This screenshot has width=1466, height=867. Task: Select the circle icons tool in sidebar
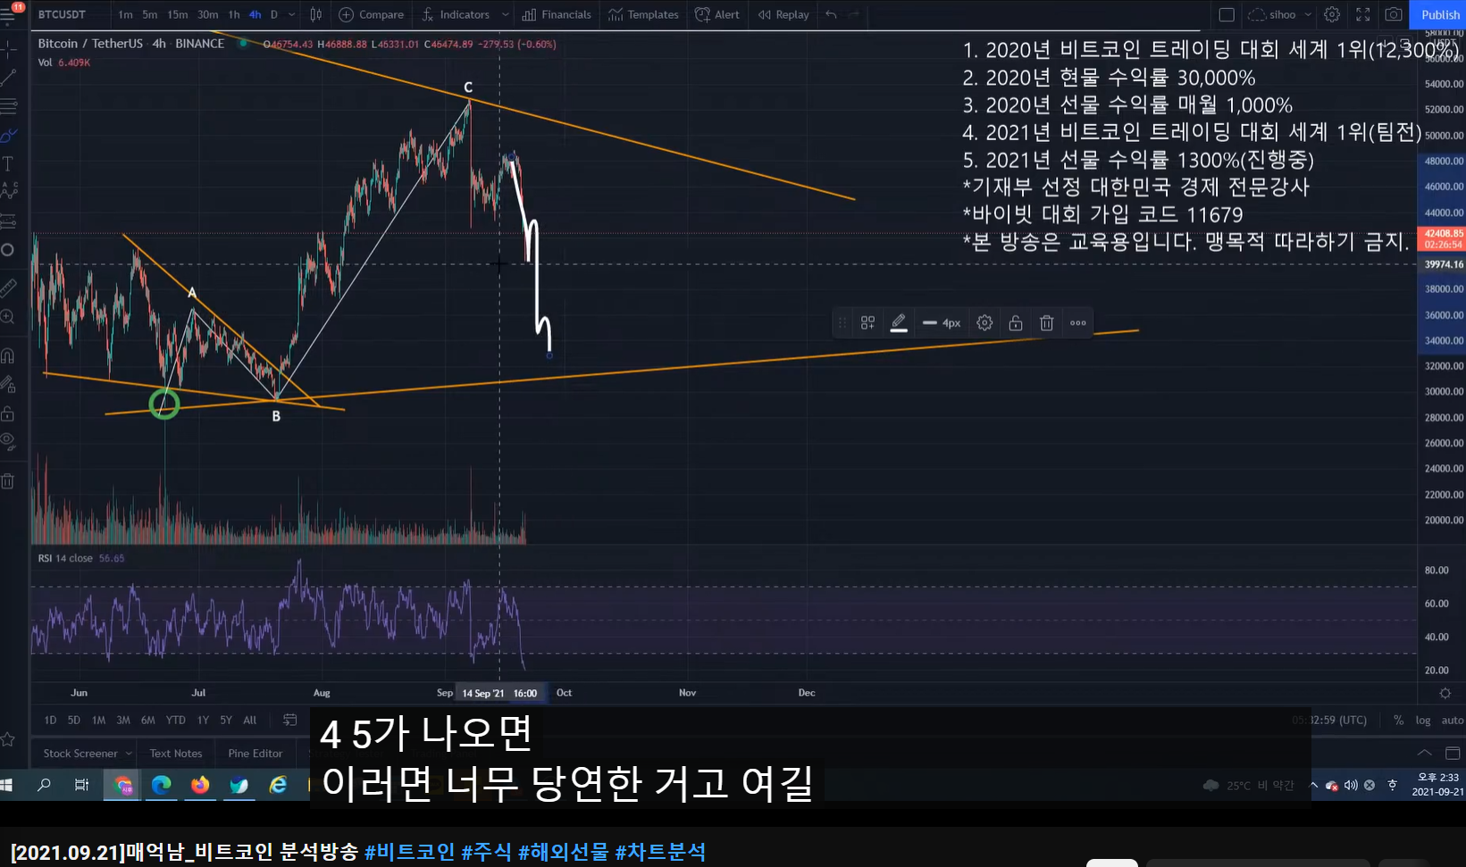8,249
